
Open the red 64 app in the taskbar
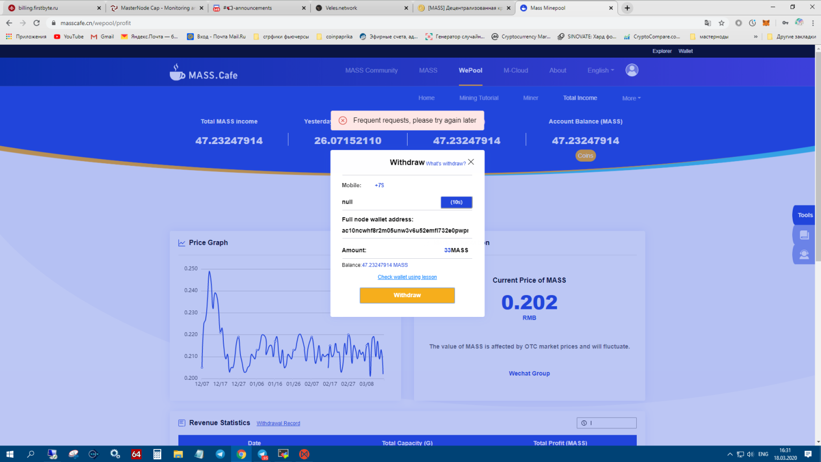[x=136, y=454]
